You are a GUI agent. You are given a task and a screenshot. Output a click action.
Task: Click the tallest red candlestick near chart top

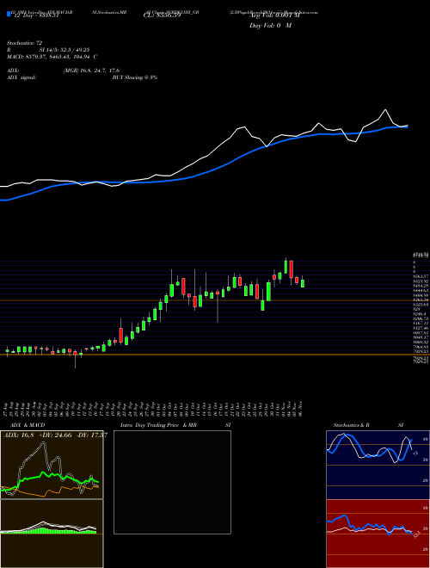coord(291,269)
